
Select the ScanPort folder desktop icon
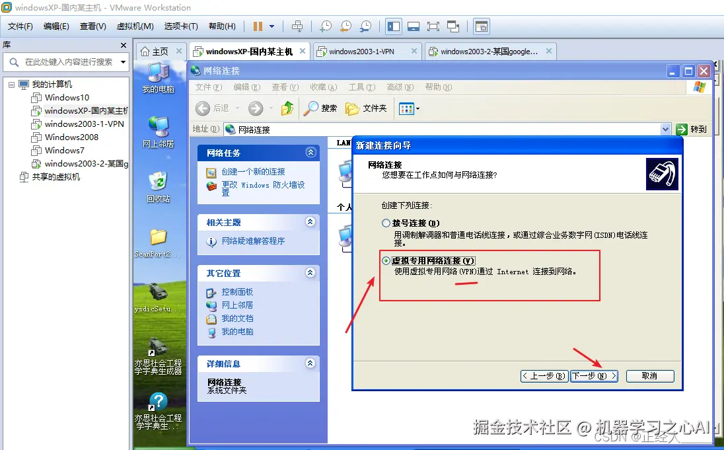[x=159, y=243]
